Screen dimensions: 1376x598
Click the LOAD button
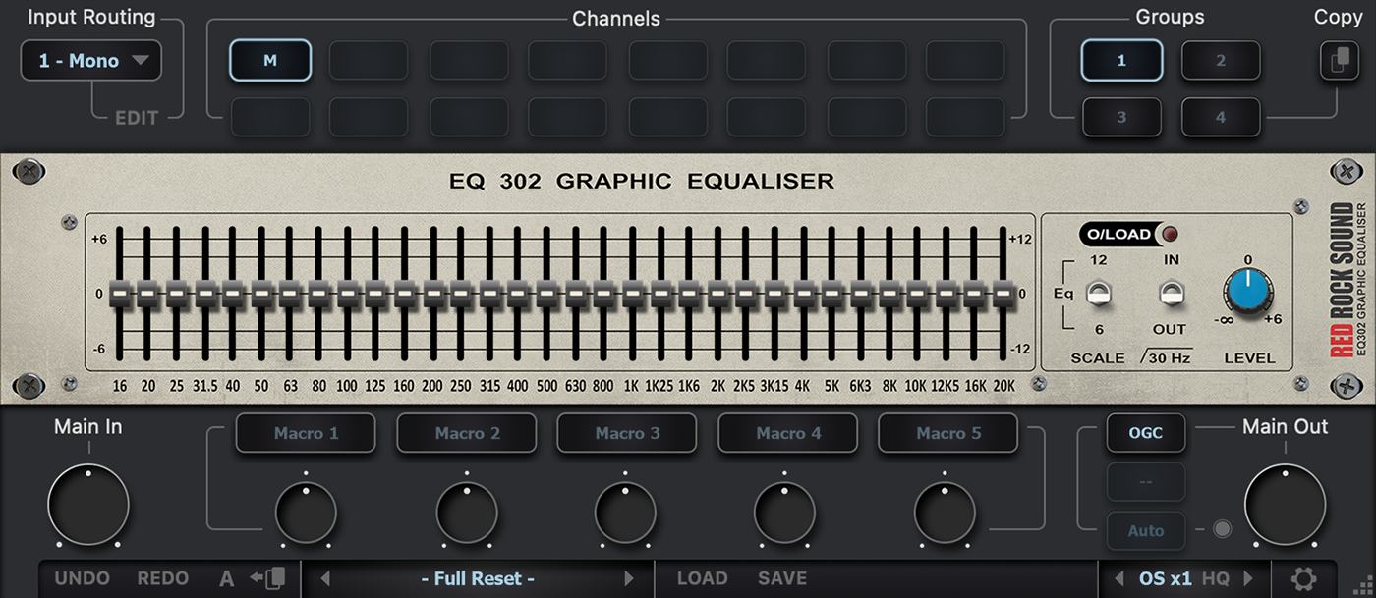point(702,579)
